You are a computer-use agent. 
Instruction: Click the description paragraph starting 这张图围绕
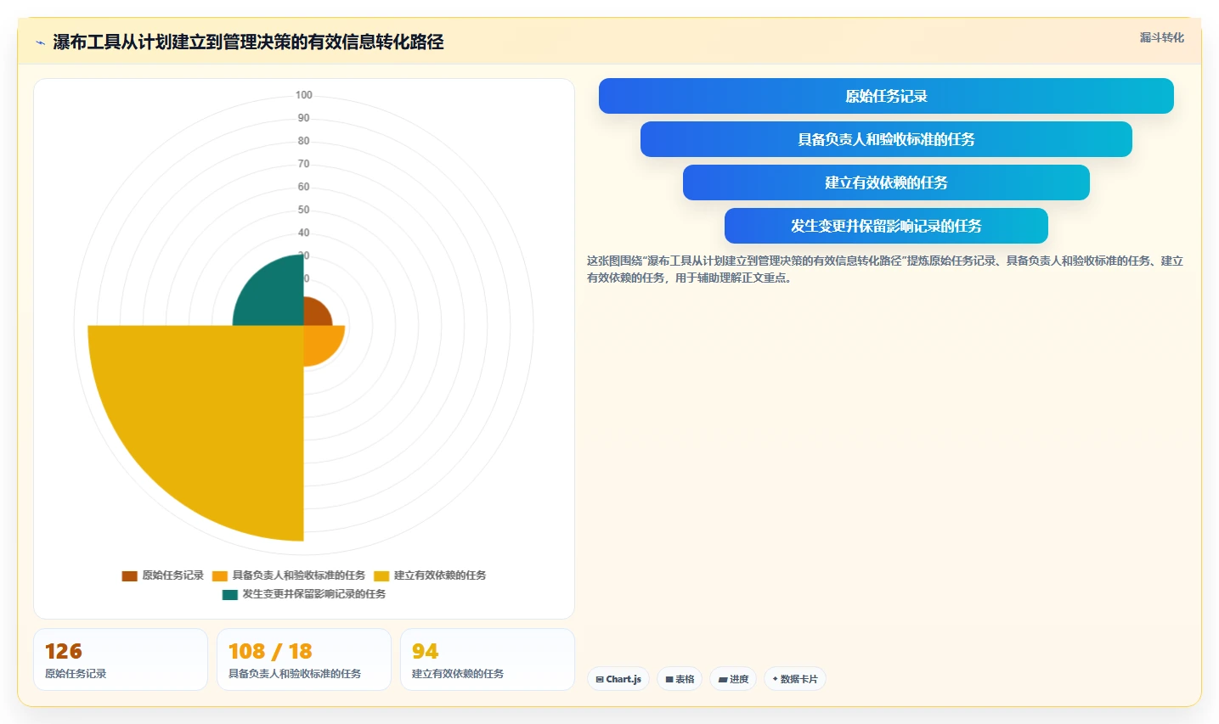point(885,269)
